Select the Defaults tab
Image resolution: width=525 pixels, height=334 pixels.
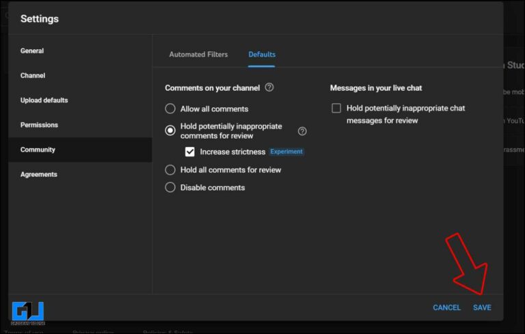262,54
